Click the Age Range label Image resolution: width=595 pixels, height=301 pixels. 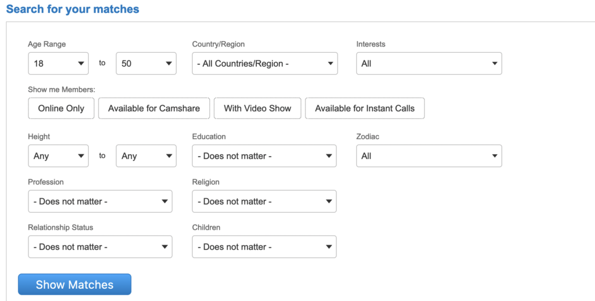(47, 44)
